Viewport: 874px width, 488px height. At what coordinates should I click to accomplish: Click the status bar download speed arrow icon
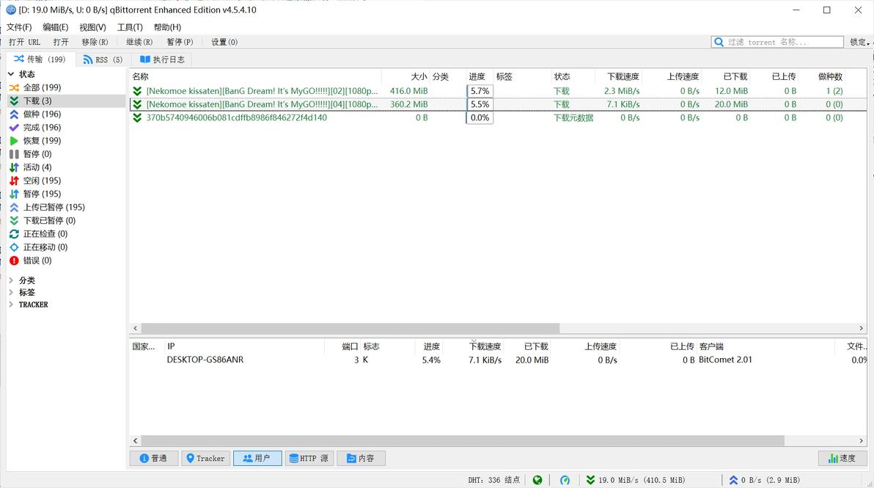(590, 480)
